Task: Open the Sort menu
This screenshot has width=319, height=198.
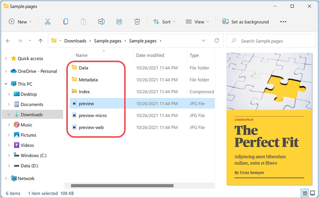Action: (x=164, y=22)
